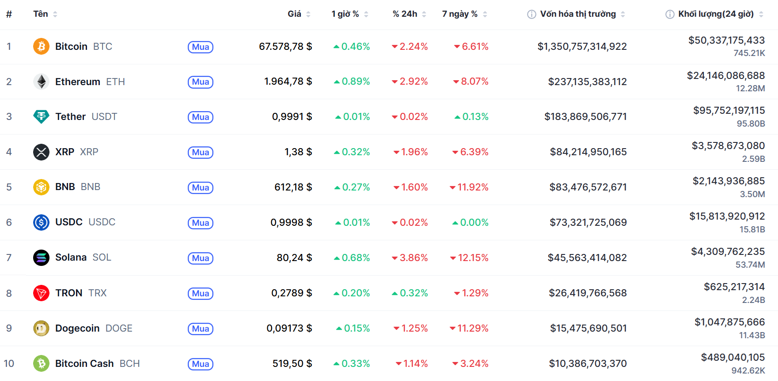
Task: Click TRON 24h change 0.32%
Action: click(410, 293)
